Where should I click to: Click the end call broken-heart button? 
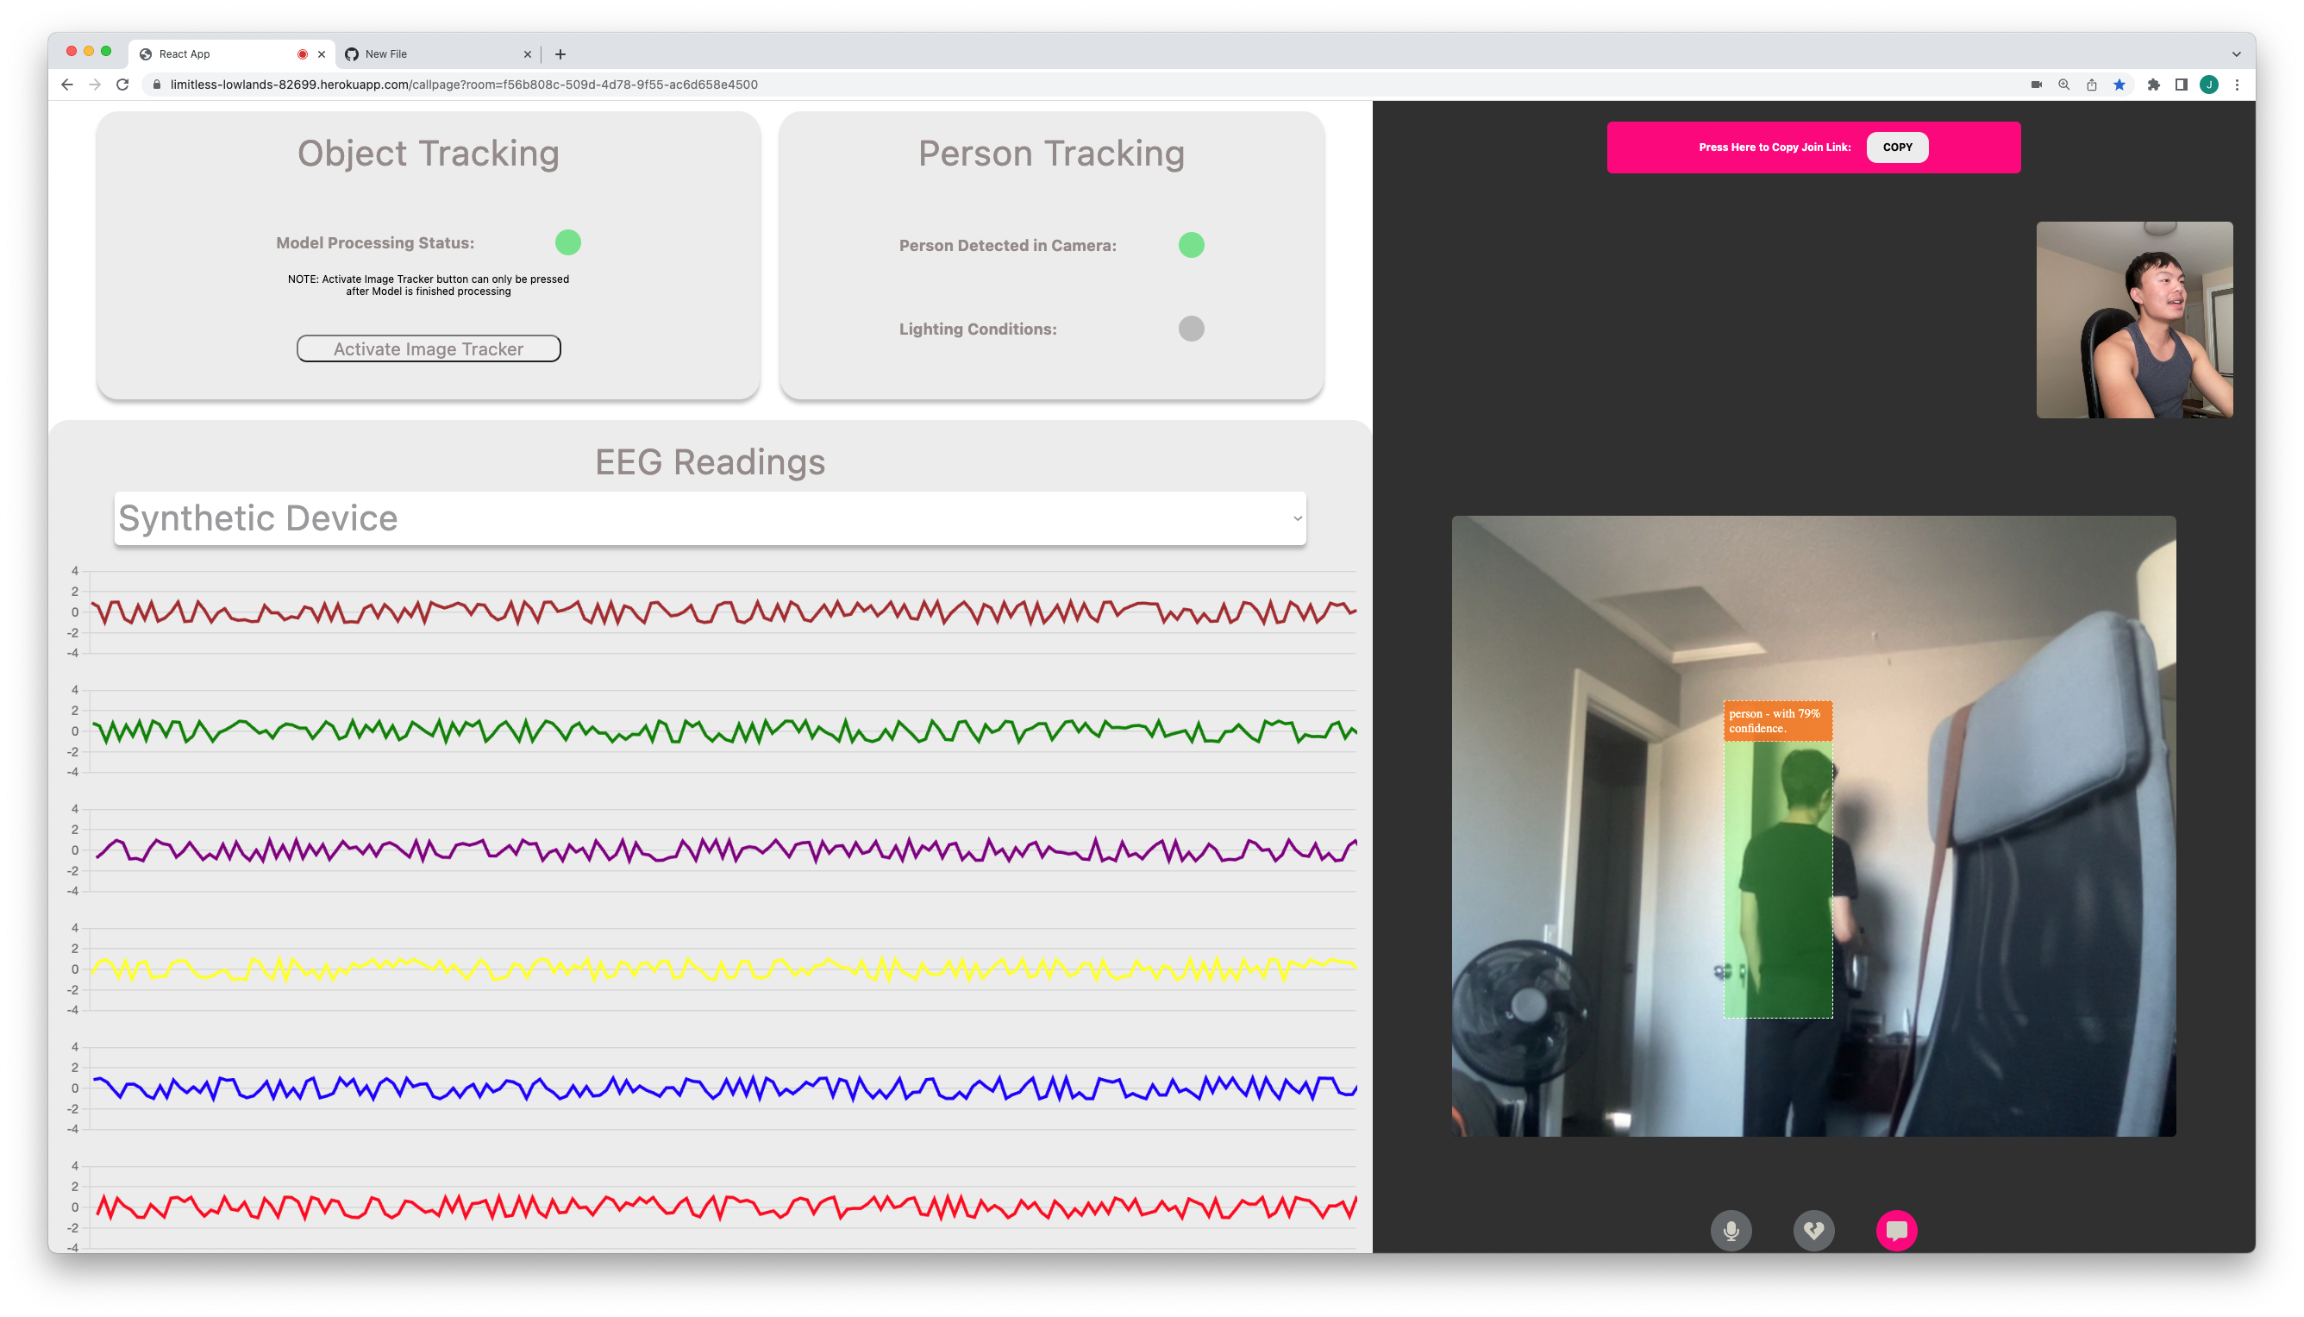1813,1230
